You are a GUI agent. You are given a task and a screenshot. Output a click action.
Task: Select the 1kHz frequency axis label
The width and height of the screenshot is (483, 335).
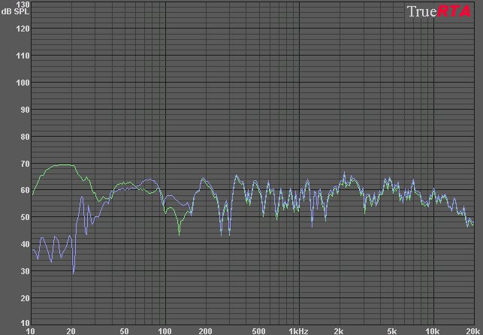pyautogui.click(x=298, y=330)
